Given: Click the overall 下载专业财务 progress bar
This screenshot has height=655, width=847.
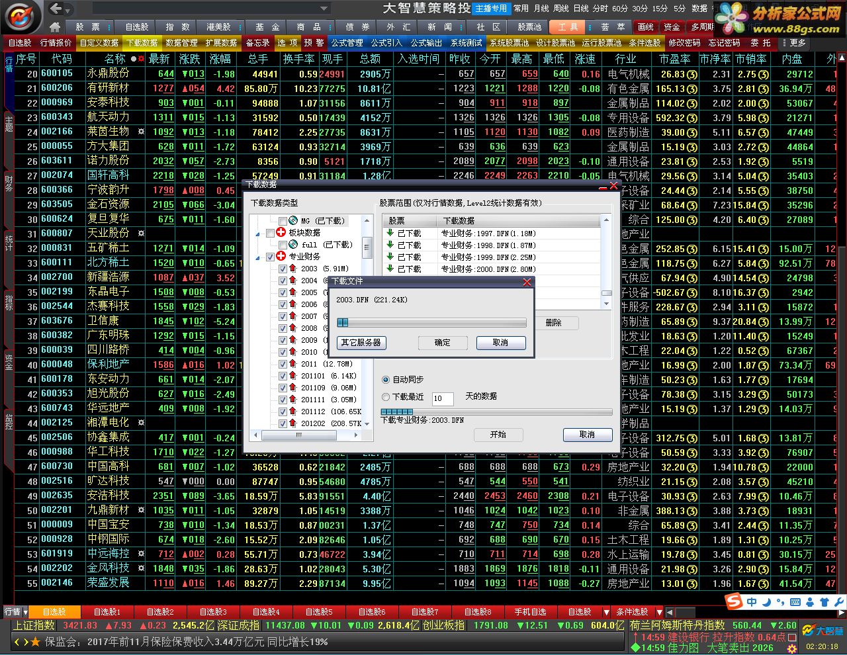Looking at the screenshot, I should 496,412.
